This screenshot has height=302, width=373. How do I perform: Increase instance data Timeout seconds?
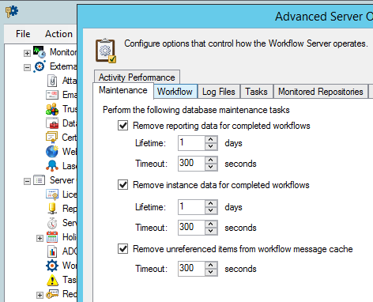(x=211, y=224)
